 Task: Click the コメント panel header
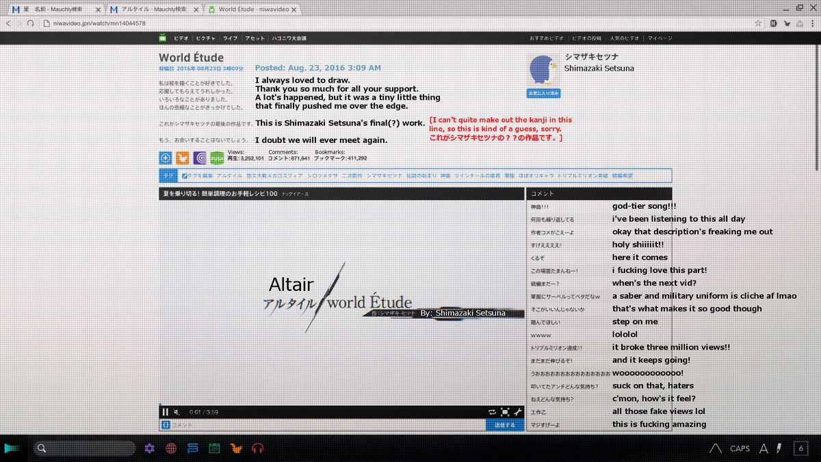tap(599, 194)
